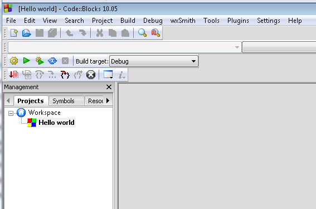
Task: Open the Plugins menu
Action: (238, 21)
